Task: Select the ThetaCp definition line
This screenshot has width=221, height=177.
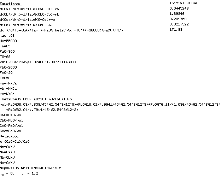Action: click(x=36, y=99)
